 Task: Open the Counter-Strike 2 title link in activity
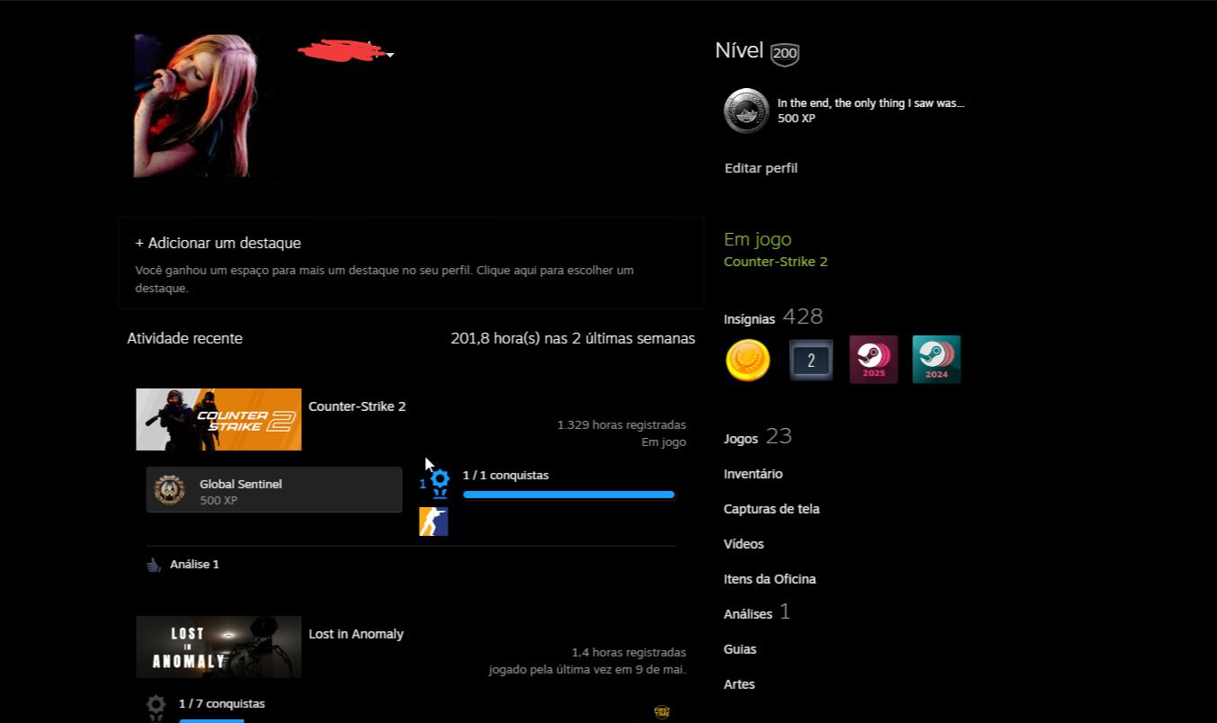pos(357,406)
